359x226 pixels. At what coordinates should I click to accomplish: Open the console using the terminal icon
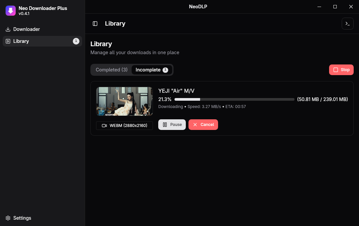tap(347, 23)
